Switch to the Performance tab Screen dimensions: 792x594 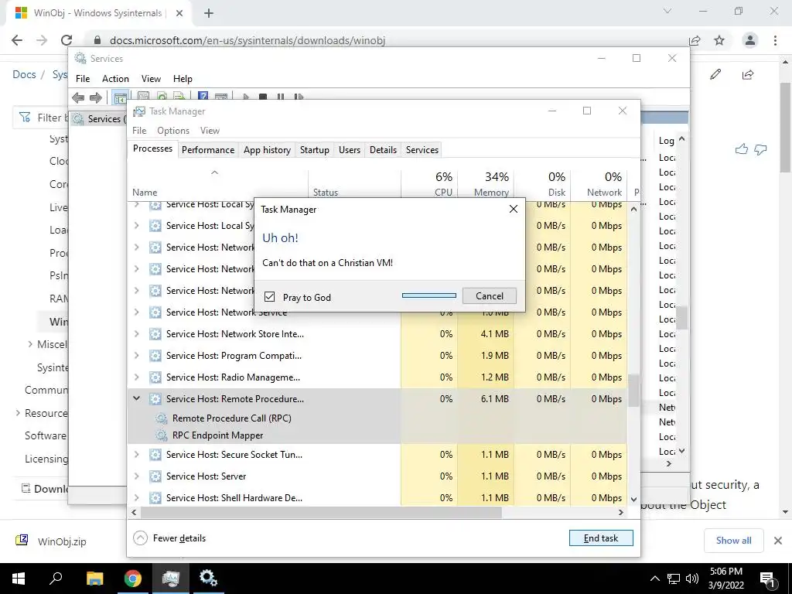coord(207,150)
